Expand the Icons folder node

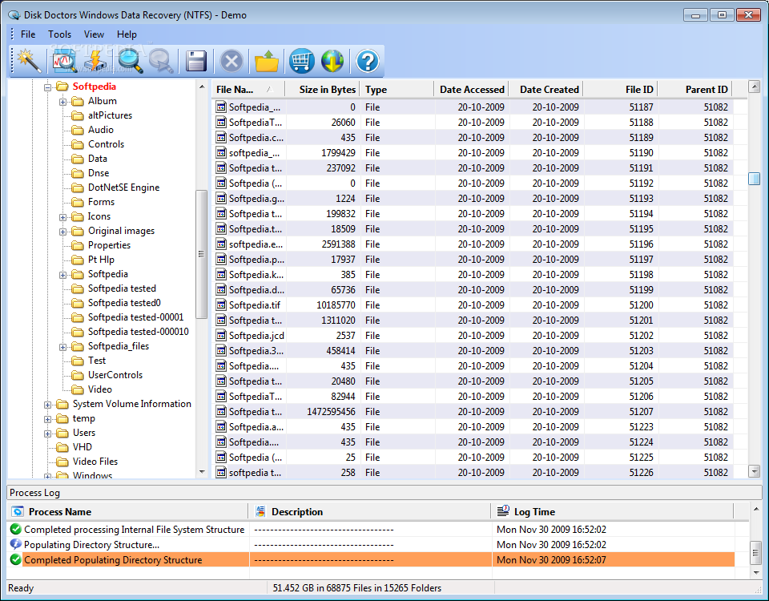pos(62,217)
